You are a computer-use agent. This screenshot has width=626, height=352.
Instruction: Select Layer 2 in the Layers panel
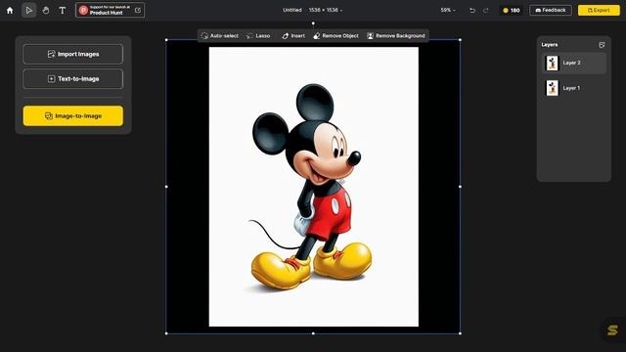pyautogui.click(x=574, y=63)
